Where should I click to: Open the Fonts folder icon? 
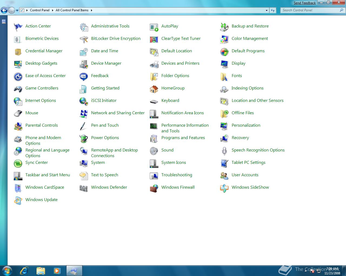(224, 77)
